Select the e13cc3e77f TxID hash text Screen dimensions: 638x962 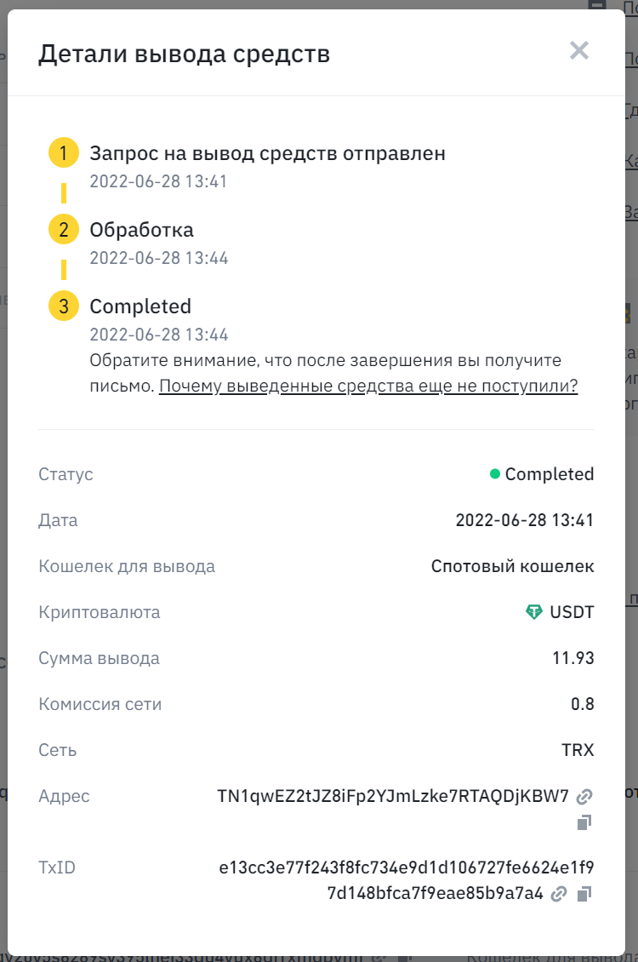pos(407,880)
